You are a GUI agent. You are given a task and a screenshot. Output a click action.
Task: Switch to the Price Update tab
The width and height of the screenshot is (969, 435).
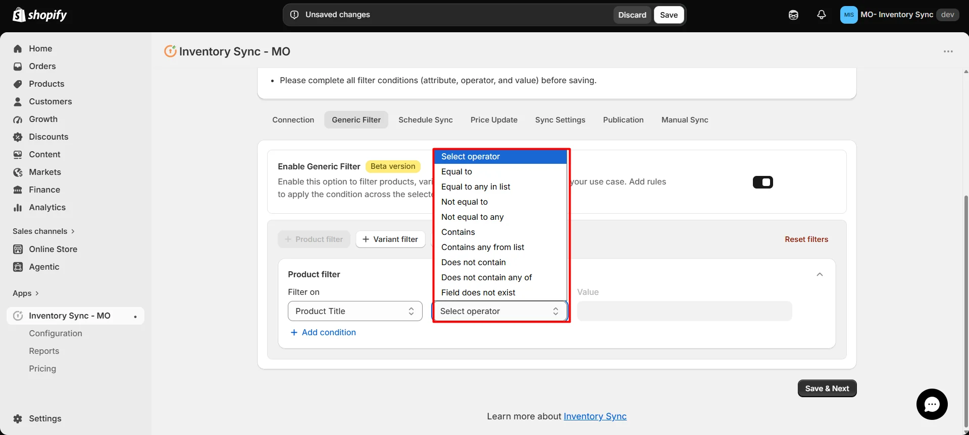pyautogui.click(x=494, y=119)
